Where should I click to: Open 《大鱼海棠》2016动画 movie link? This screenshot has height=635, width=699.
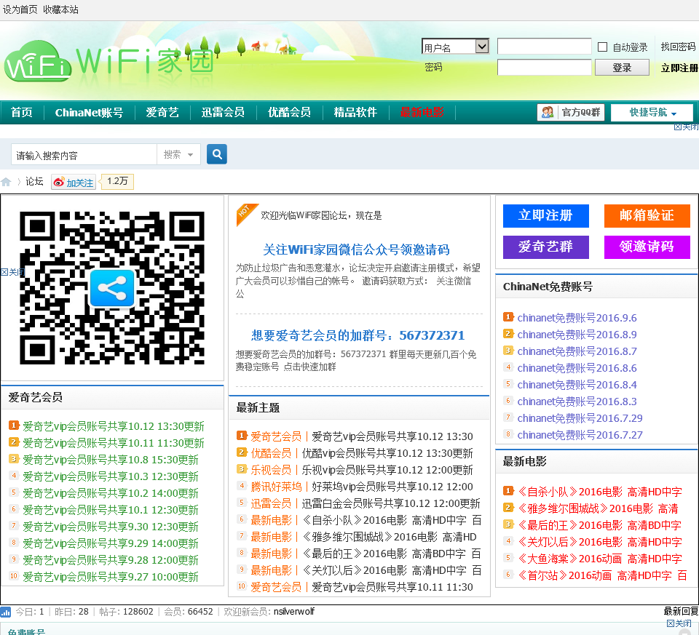click(599, 559)
